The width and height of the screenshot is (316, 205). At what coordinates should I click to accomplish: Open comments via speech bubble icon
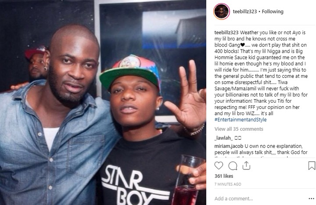[233, 166]
